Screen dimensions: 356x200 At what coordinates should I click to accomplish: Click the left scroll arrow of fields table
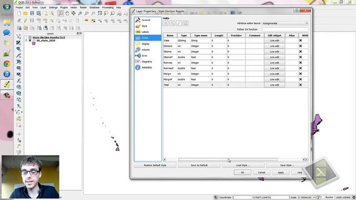click(x=165, y=159)
